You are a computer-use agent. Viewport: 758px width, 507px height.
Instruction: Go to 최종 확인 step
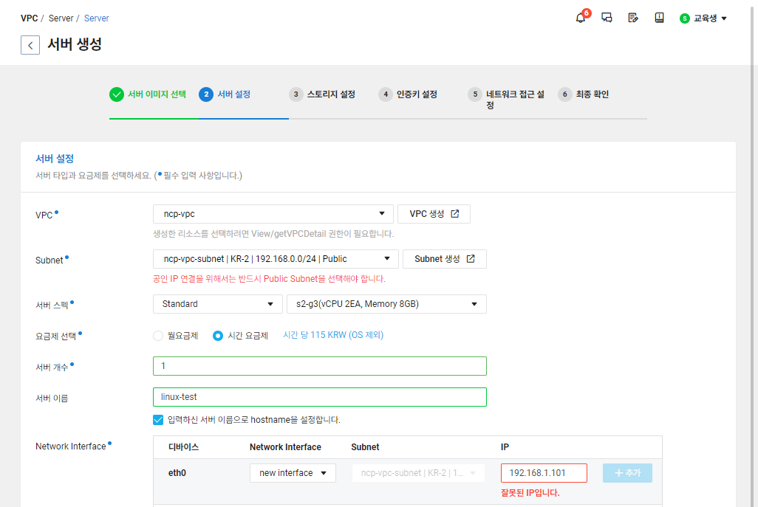593,94
